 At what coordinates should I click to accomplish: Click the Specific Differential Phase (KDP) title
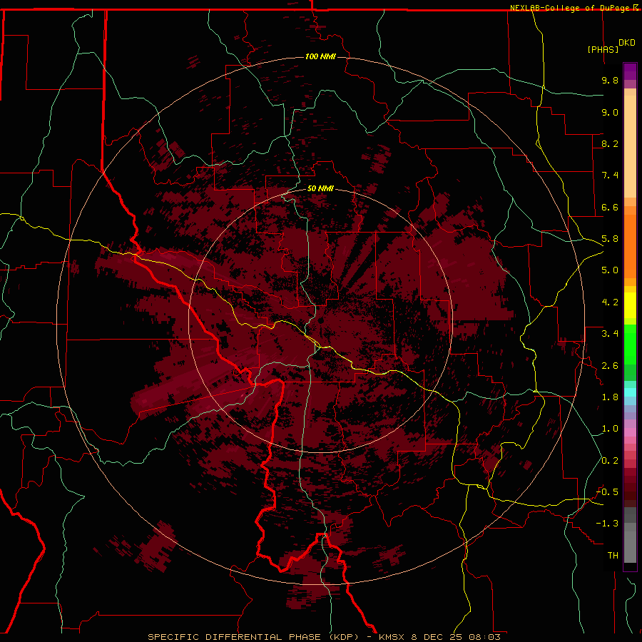pyautogui.click(x=253, y=637)
